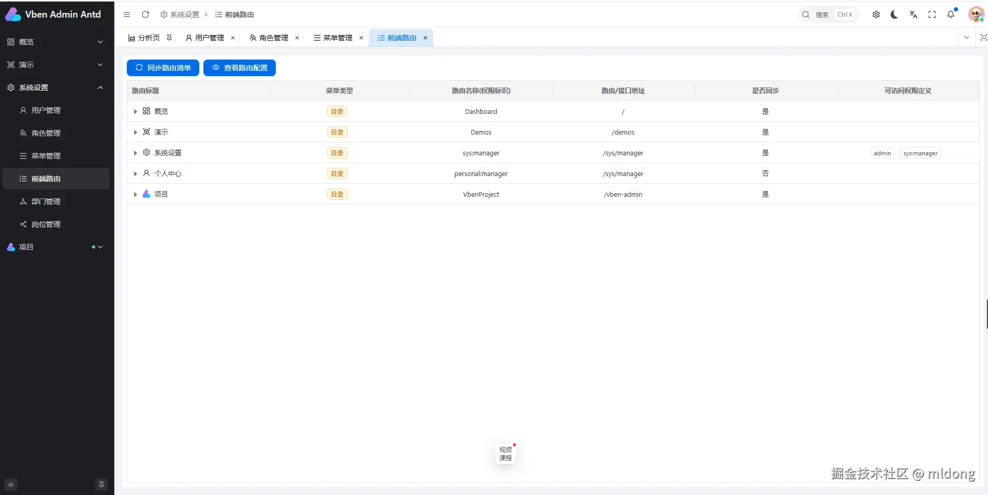
Task: Click the /vben-admin path cell
Action: 623,194
